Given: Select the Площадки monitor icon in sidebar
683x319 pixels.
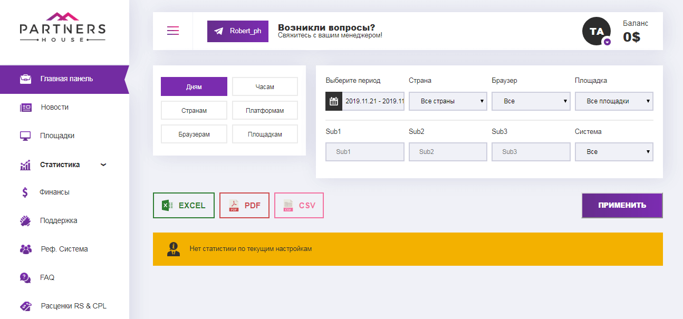Looking at the screenshot, I should pyautogui.click(x=25, y=136).
